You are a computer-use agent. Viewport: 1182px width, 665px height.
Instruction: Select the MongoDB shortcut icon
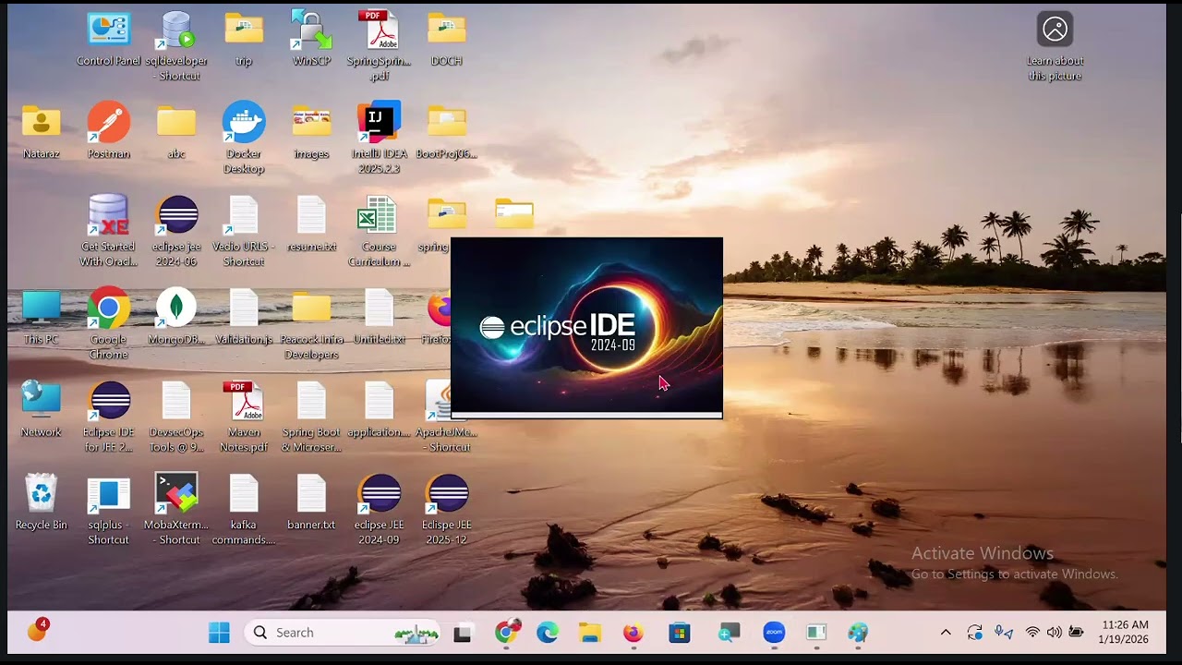[176, 317]
